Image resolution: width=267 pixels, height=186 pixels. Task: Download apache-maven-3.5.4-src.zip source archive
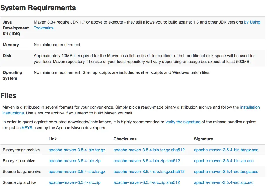(74, 182)
